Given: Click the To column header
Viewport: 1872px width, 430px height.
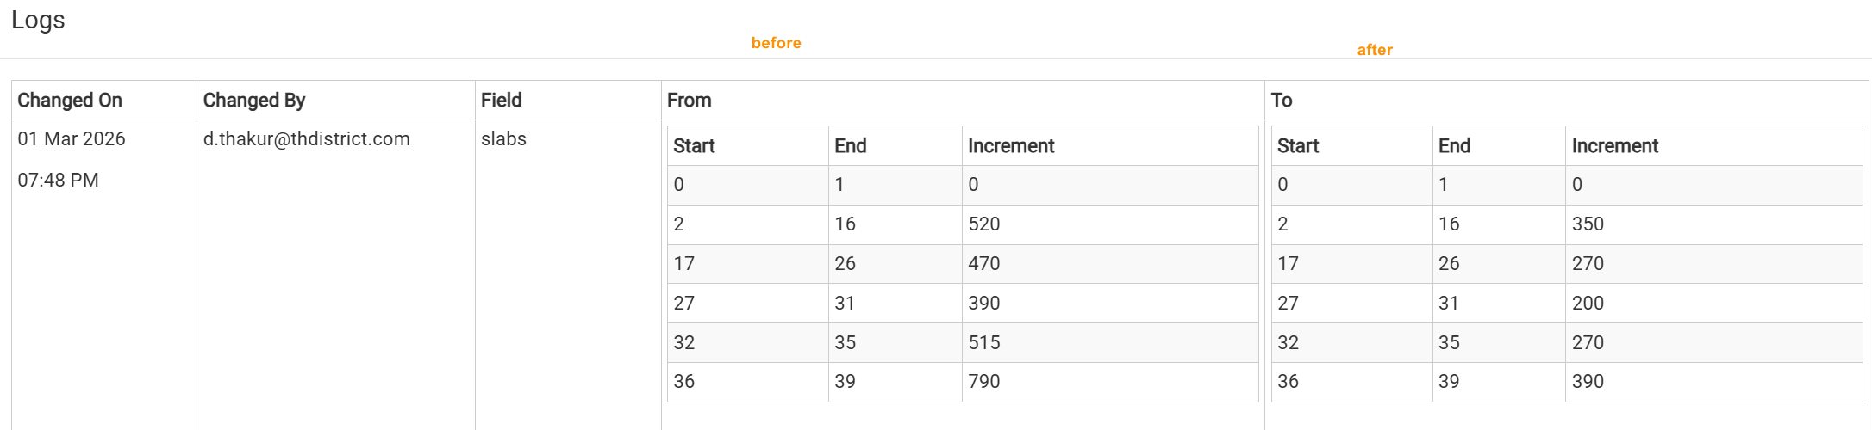Looking at the screenshot, I should [x=1282, y=101].
